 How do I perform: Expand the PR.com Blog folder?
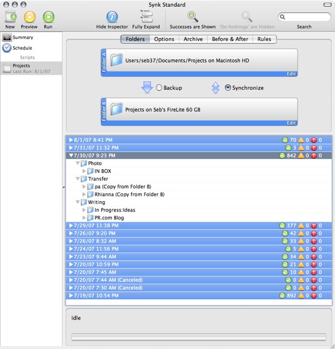(x=84, y=218)
